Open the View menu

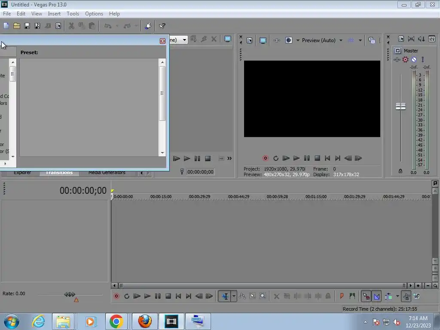37,14
